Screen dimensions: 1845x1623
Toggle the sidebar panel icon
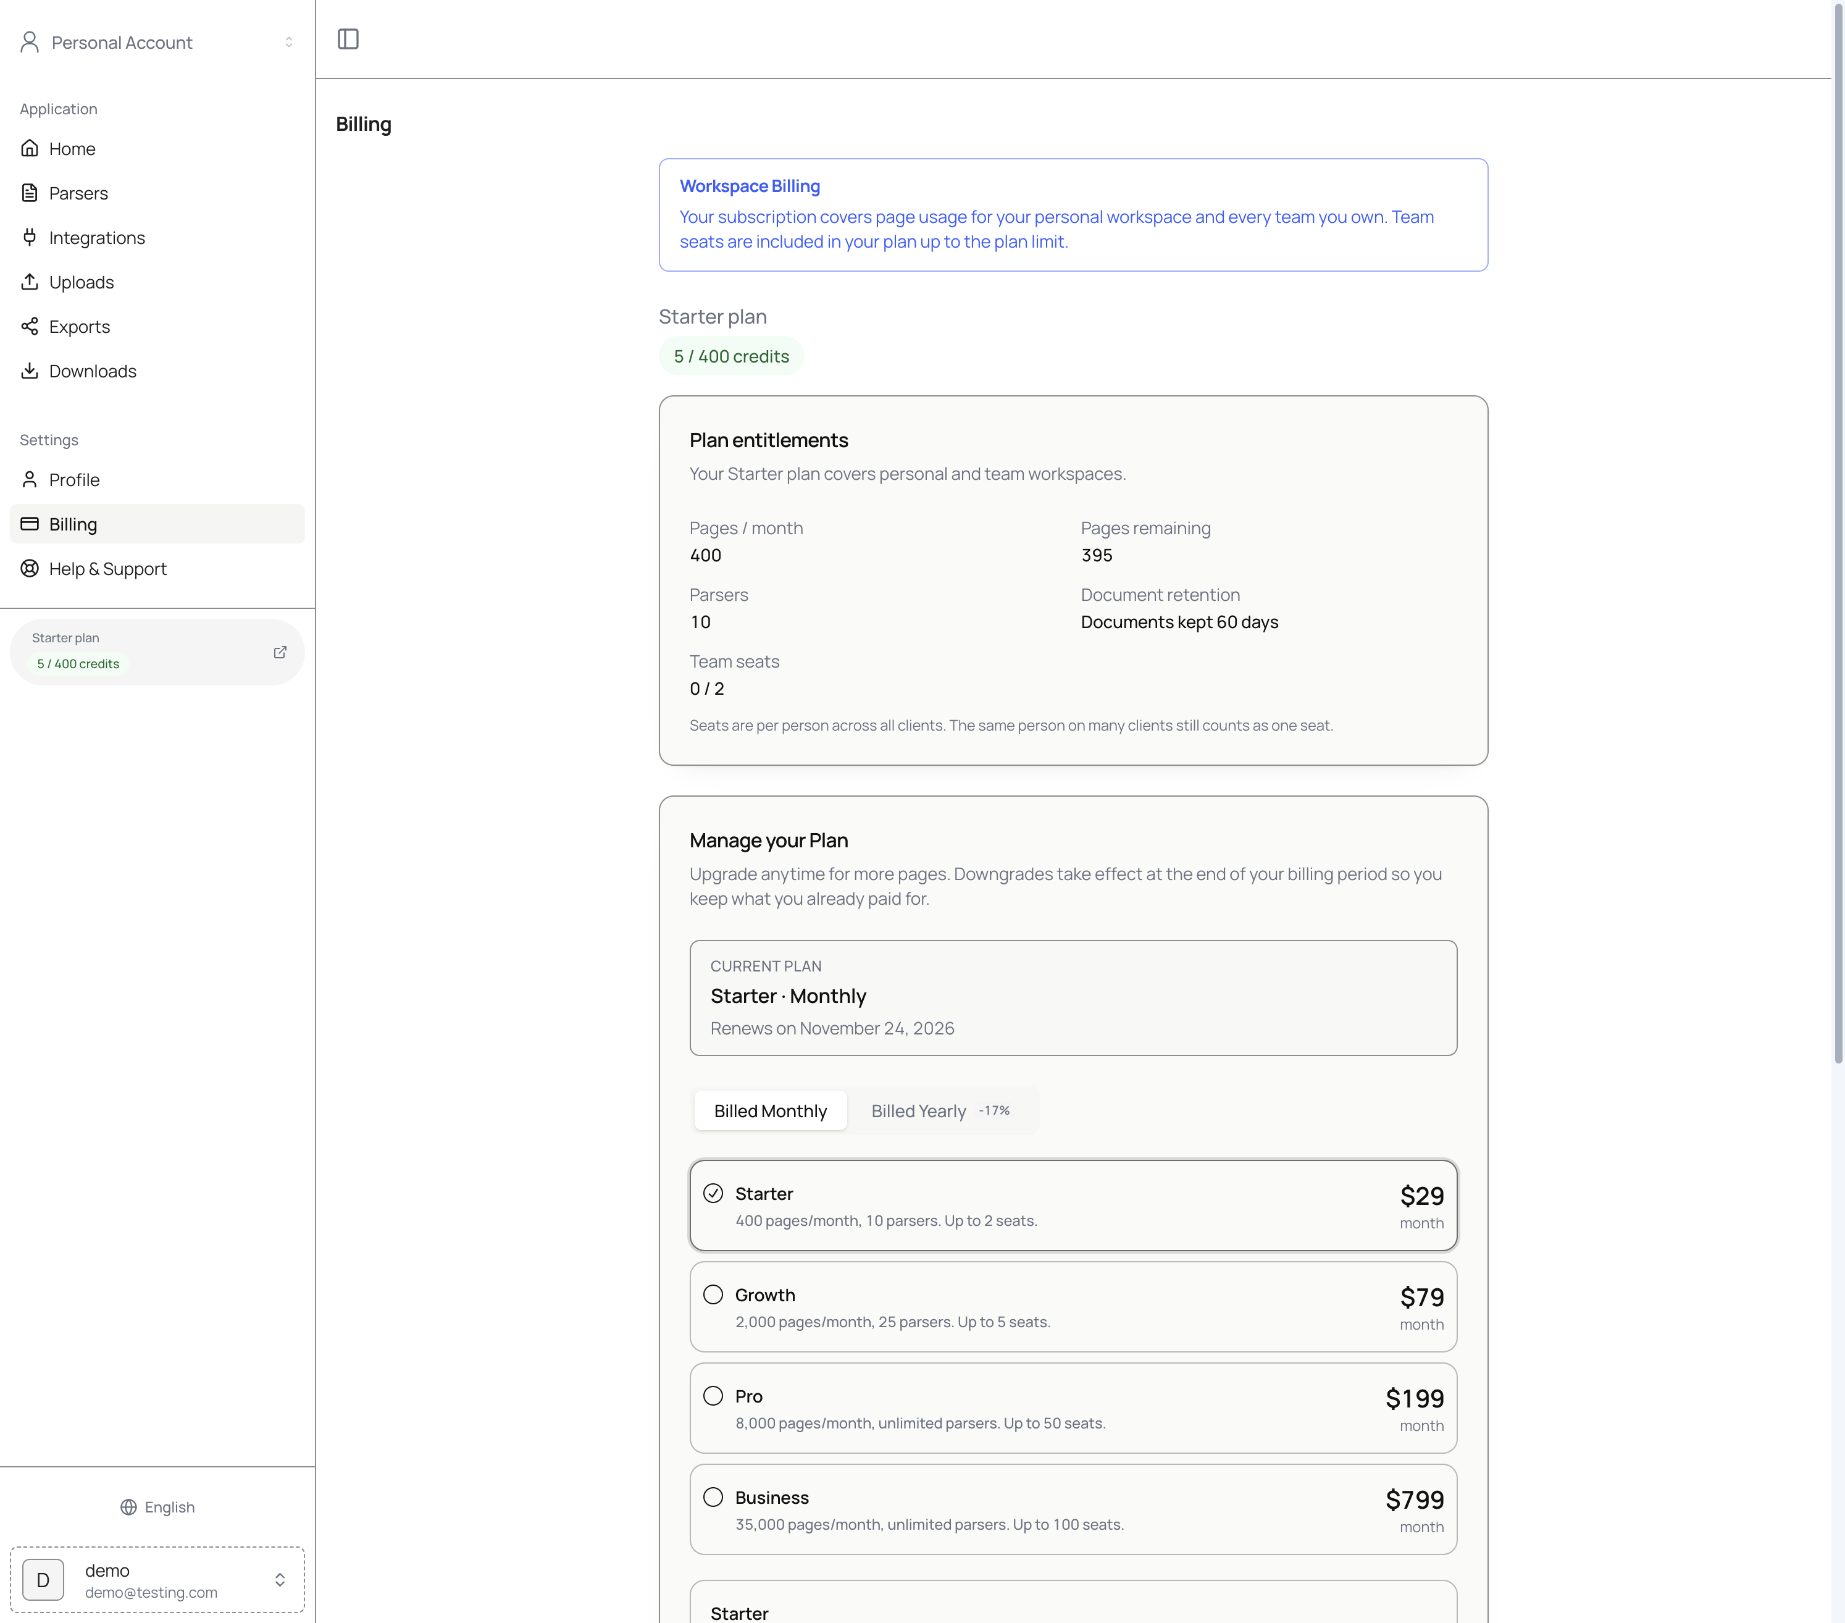348,39
